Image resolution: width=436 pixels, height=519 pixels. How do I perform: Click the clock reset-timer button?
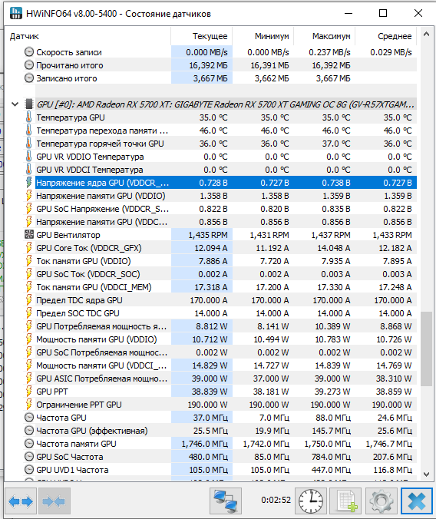(311, 501)
